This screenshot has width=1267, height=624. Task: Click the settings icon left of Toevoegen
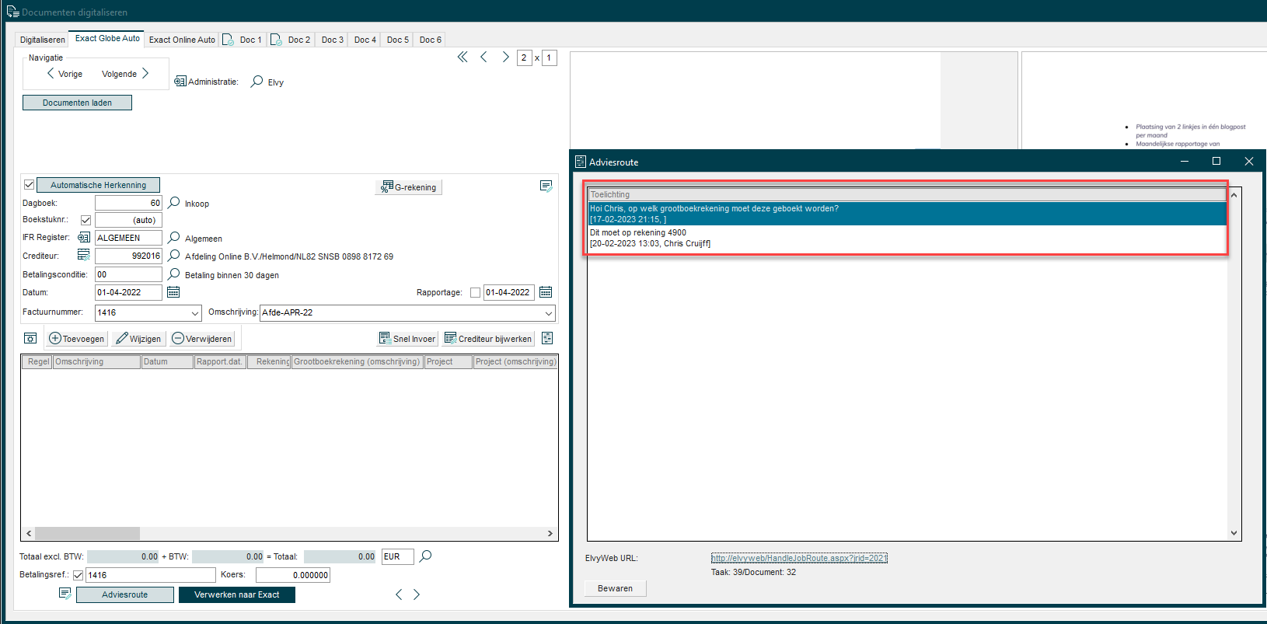tap(30, 338)
